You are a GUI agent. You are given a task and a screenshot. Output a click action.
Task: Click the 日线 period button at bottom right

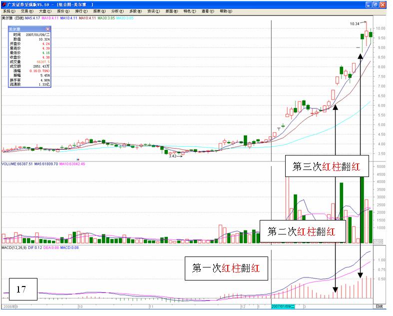(x=381, y=305)
